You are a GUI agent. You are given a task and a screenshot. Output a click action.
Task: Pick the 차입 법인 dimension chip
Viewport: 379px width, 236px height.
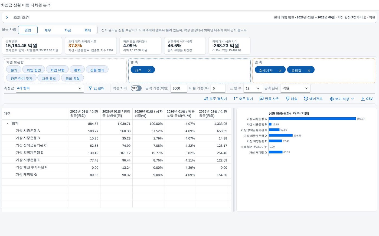pyautogui.click(x=34, y=70)
